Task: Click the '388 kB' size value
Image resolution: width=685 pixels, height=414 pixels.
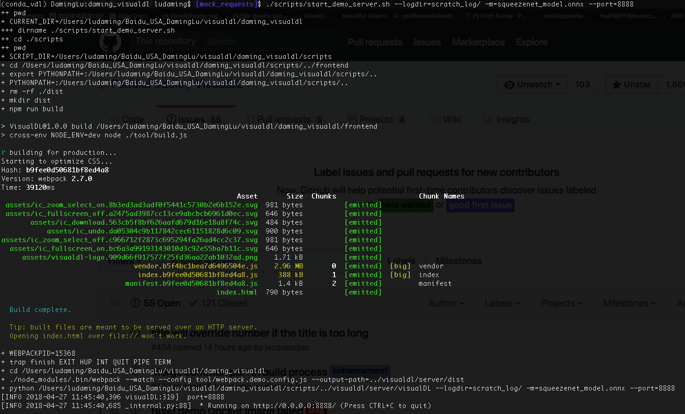Action: (x=290, y=275)
